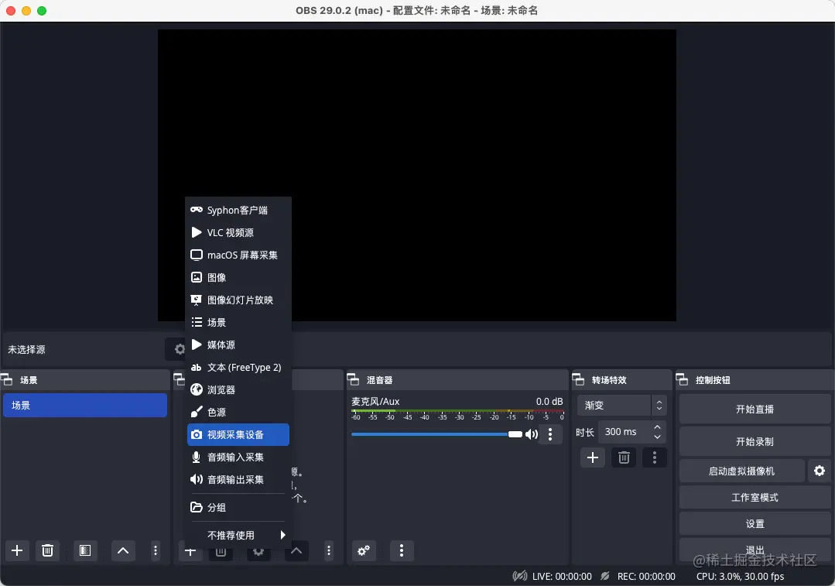The image size is (835, 586).
Task: Select 音频输出采集 menu entry
Action: (x=238, y=479)
